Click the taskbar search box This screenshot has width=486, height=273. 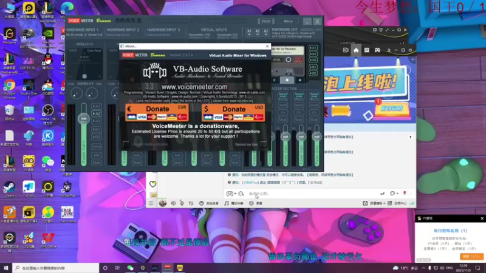pyautogui.click(x=56, y=268)
